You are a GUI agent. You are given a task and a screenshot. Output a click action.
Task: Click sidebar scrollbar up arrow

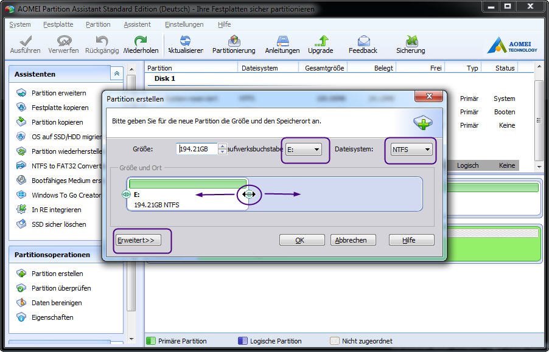tap(131, 69)
